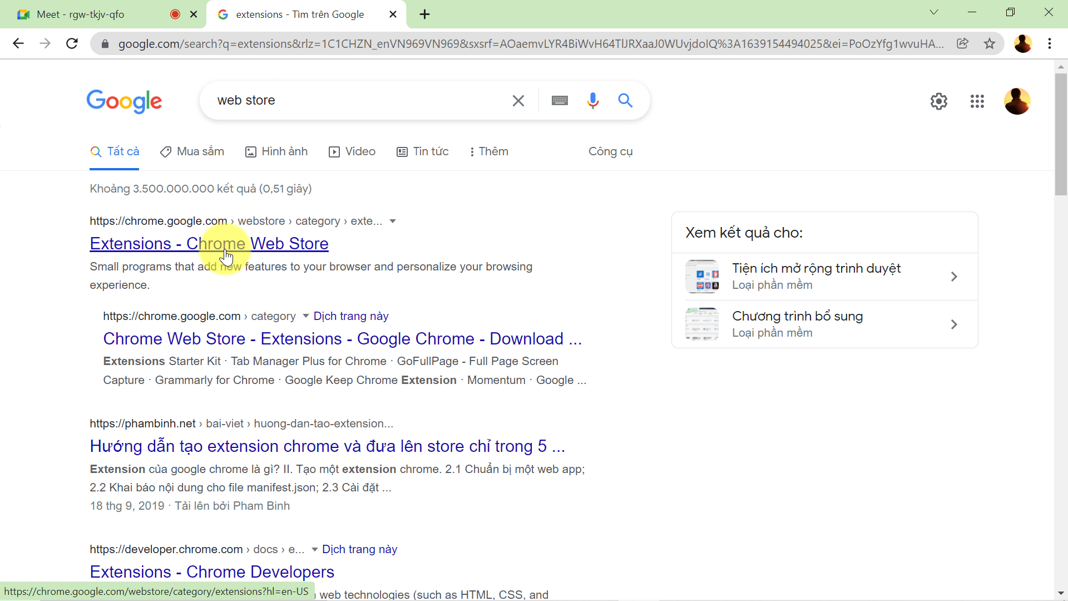Expand dropdown beside chrome.google.com category URL
This screenshot has height=601, width=1068.
coord(305,317)
